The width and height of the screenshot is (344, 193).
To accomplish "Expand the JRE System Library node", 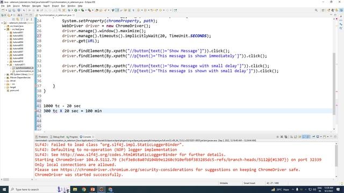I will (5, 75).
